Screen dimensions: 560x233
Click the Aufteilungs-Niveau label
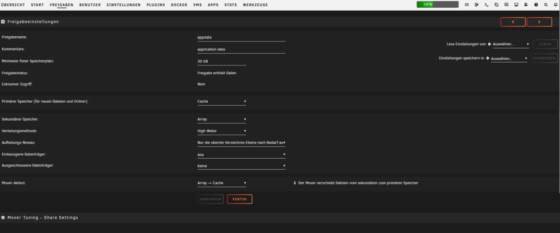coord(19,142)
